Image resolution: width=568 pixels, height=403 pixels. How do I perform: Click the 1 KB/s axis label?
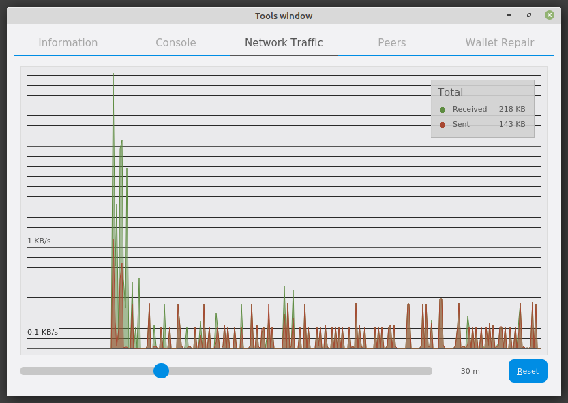pyautogui.click(x=39, y=241)
